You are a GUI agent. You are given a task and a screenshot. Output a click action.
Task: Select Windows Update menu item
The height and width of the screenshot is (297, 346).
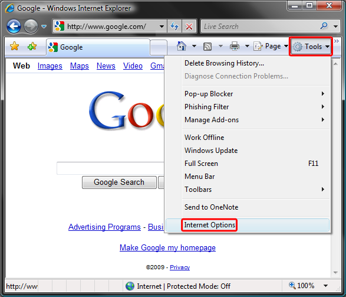point(248,151)
